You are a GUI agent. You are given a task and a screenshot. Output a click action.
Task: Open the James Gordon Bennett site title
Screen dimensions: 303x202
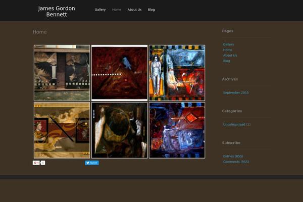pos(57,12)
